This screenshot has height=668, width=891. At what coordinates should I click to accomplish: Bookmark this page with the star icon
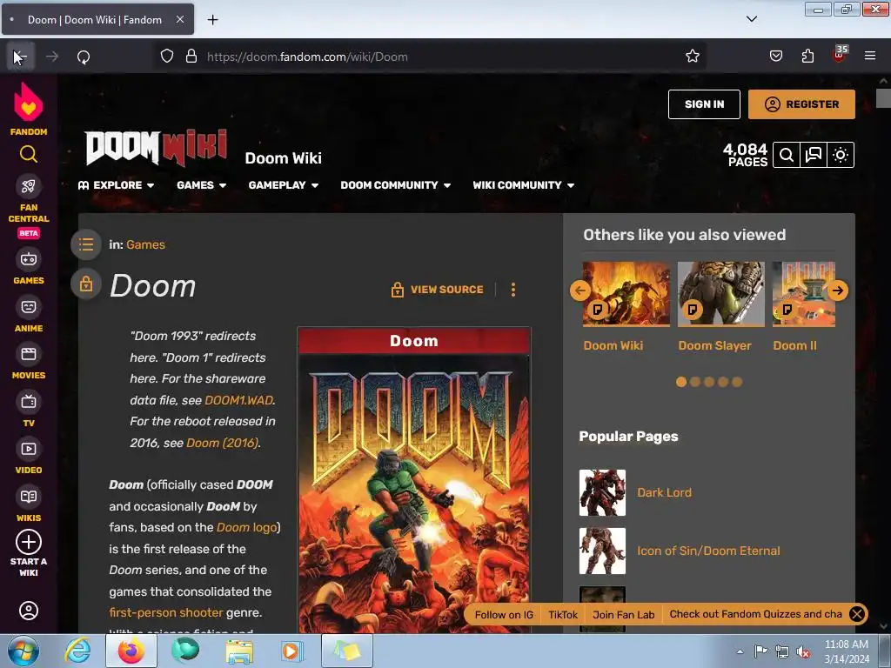click(x=692, y=57)
